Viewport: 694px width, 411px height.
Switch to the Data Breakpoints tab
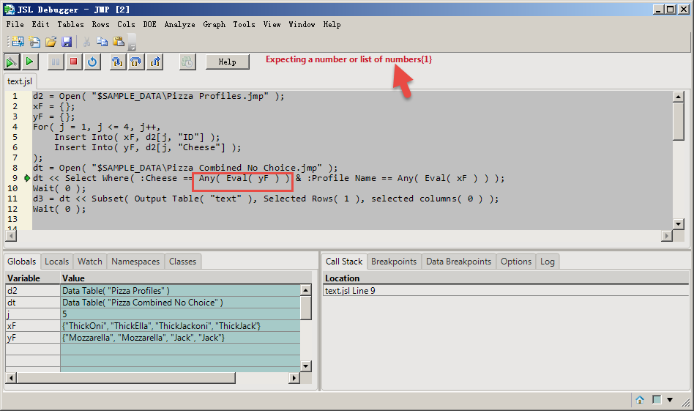pos(458,262)
